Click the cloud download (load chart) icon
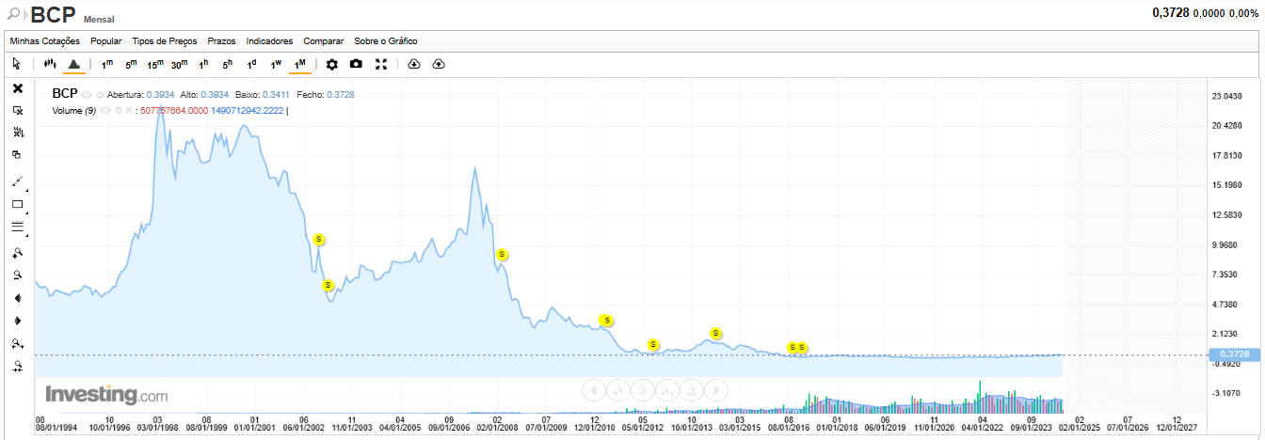Screen dimensions: 1265x440 click(x=414, y=64)
